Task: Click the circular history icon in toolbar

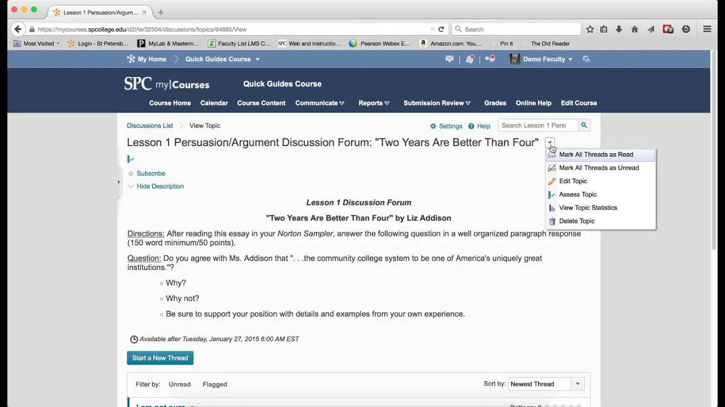Action: pyautogui.click(x=686, y=29)
